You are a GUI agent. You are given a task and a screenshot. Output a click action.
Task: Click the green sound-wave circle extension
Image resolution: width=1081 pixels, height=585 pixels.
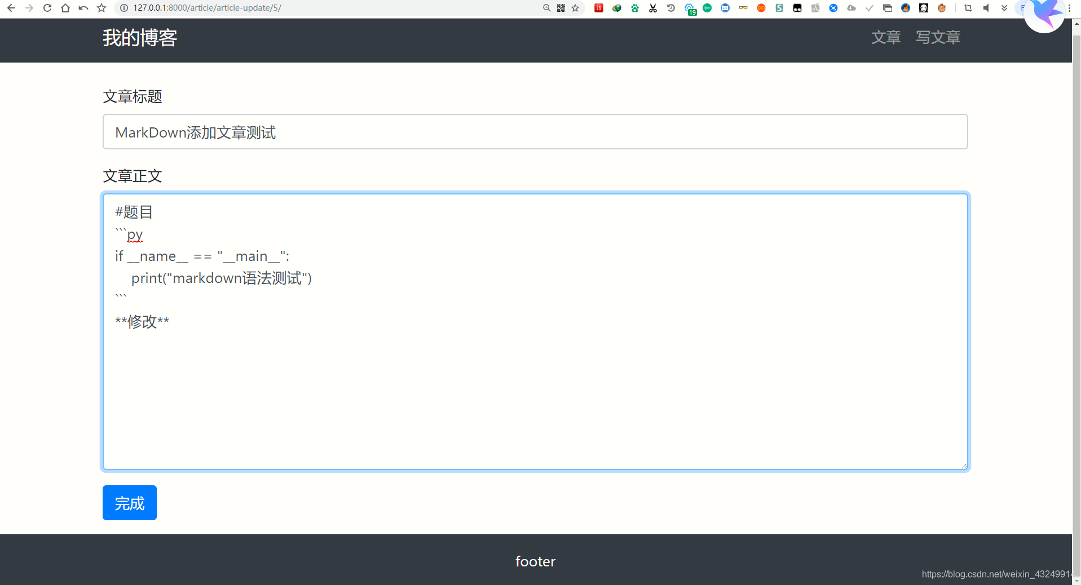coord(707,8)
